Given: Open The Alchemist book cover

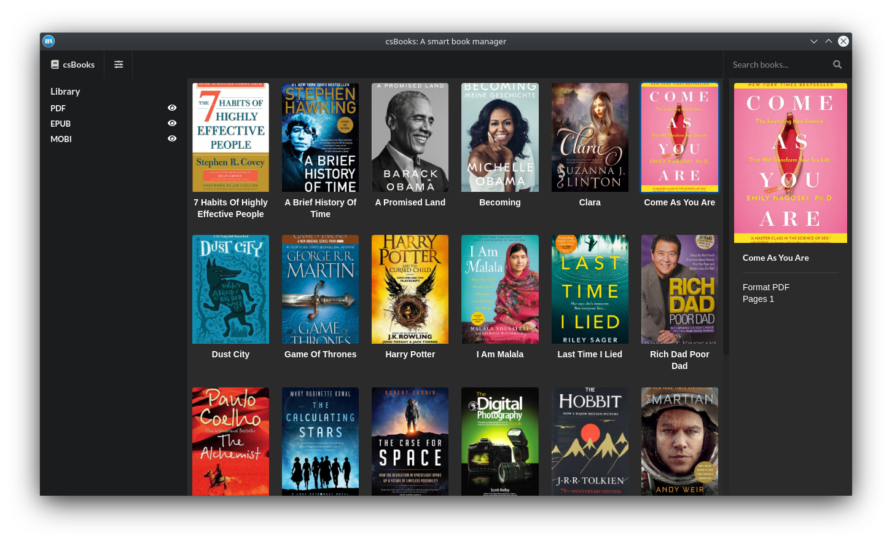Looking at the screenshot, I should [x=230, y=442].
